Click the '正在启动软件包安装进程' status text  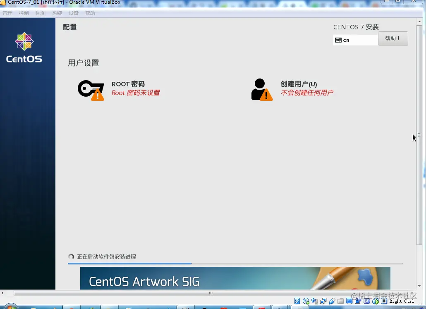[x=107, y=257]
